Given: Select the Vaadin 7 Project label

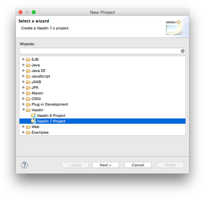Looking at the screenshot, I should pyautogui.click(x=51, y=121).
